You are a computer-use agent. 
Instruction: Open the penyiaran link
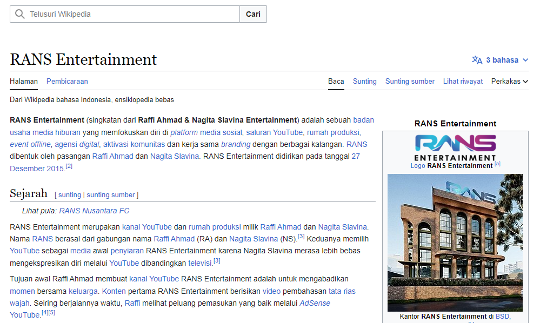127,251
